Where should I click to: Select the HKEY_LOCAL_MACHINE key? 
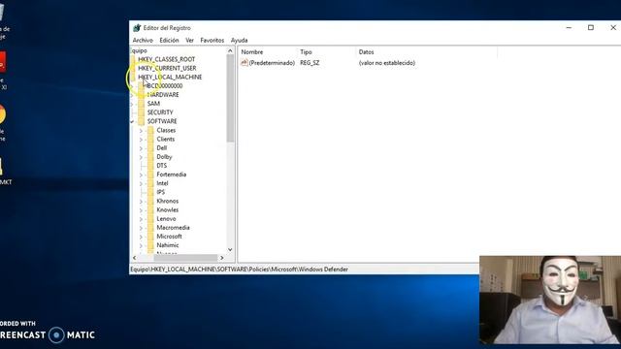pos(170,77)
